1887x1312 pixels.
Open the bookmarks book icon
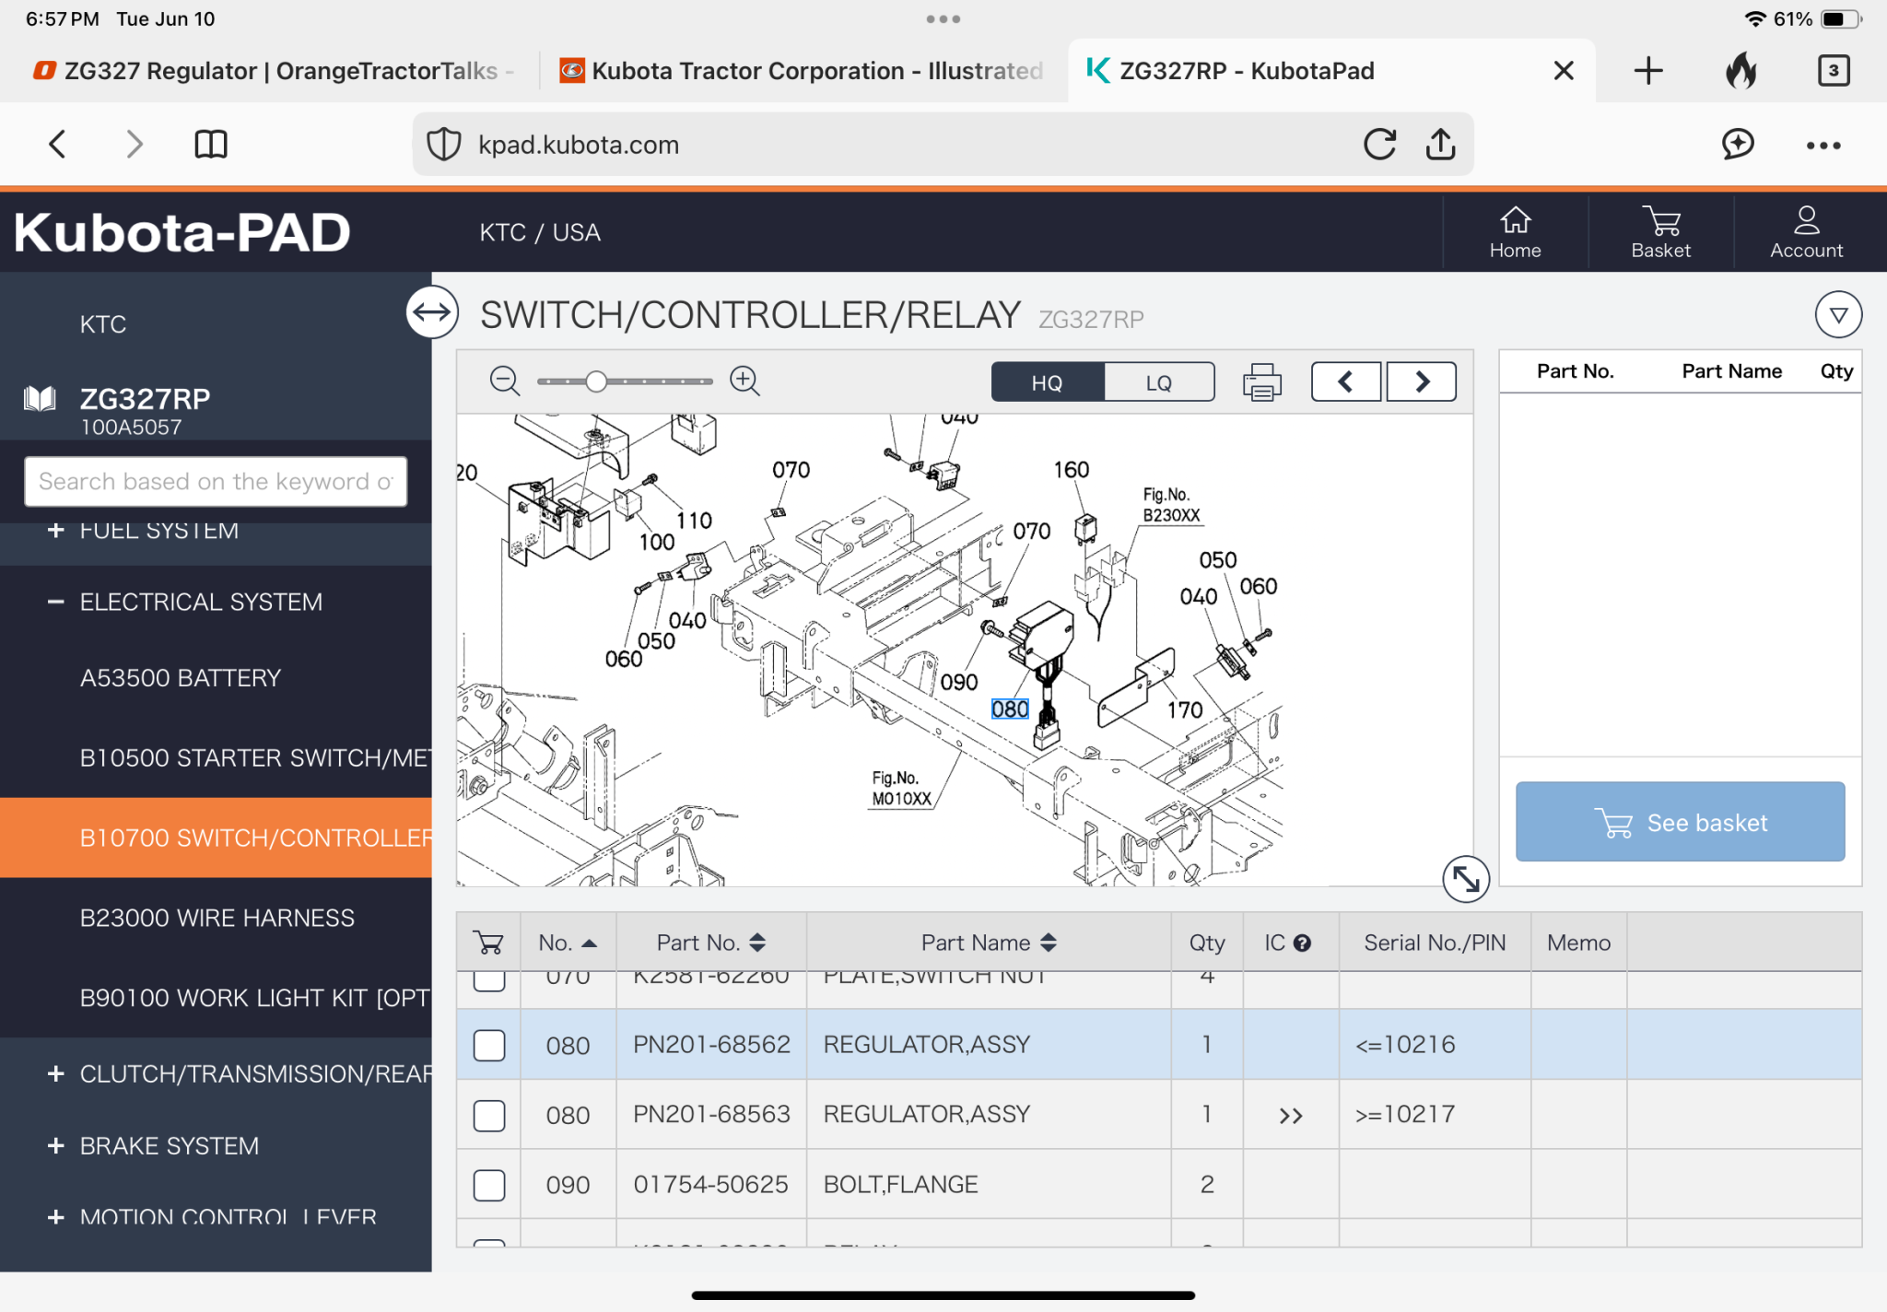click(211, 144)
